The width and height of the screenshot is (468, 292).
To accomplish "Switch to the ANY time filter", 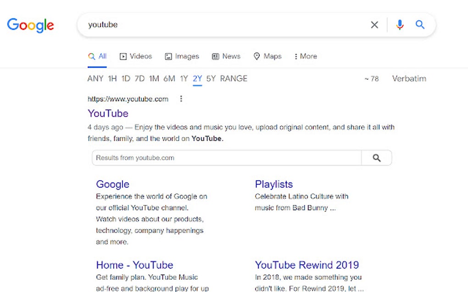I will (x=95, y=78).
